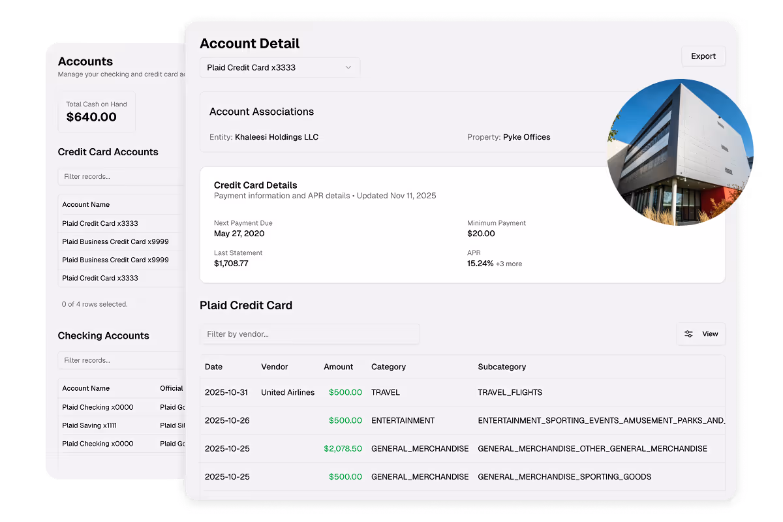The height and width of the screenshot is (522, 783).
Task: Click the United Airlines vendor cell
Action: (x=288, y=393)
